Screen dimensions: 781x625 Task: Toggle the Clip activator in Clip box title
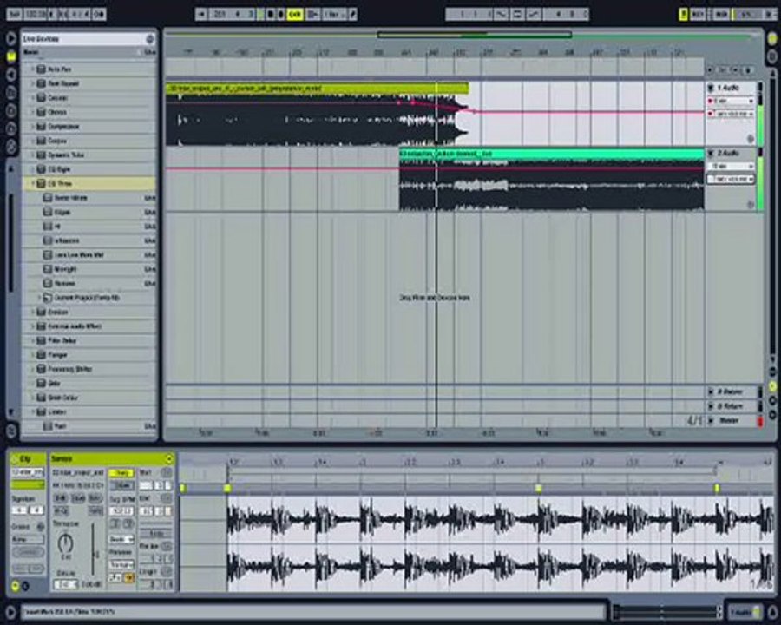pyautogui.click(x=16, y=458)
